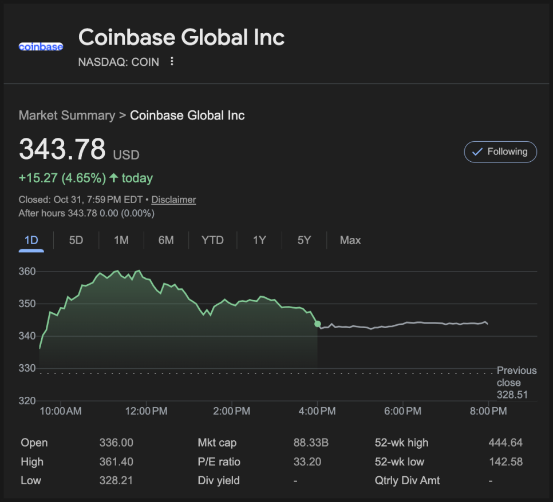Click the green 4:00 PM closing marker dot
Image resolution: width=553 pixels, height=502 pixels.
(x=318, y=324)
